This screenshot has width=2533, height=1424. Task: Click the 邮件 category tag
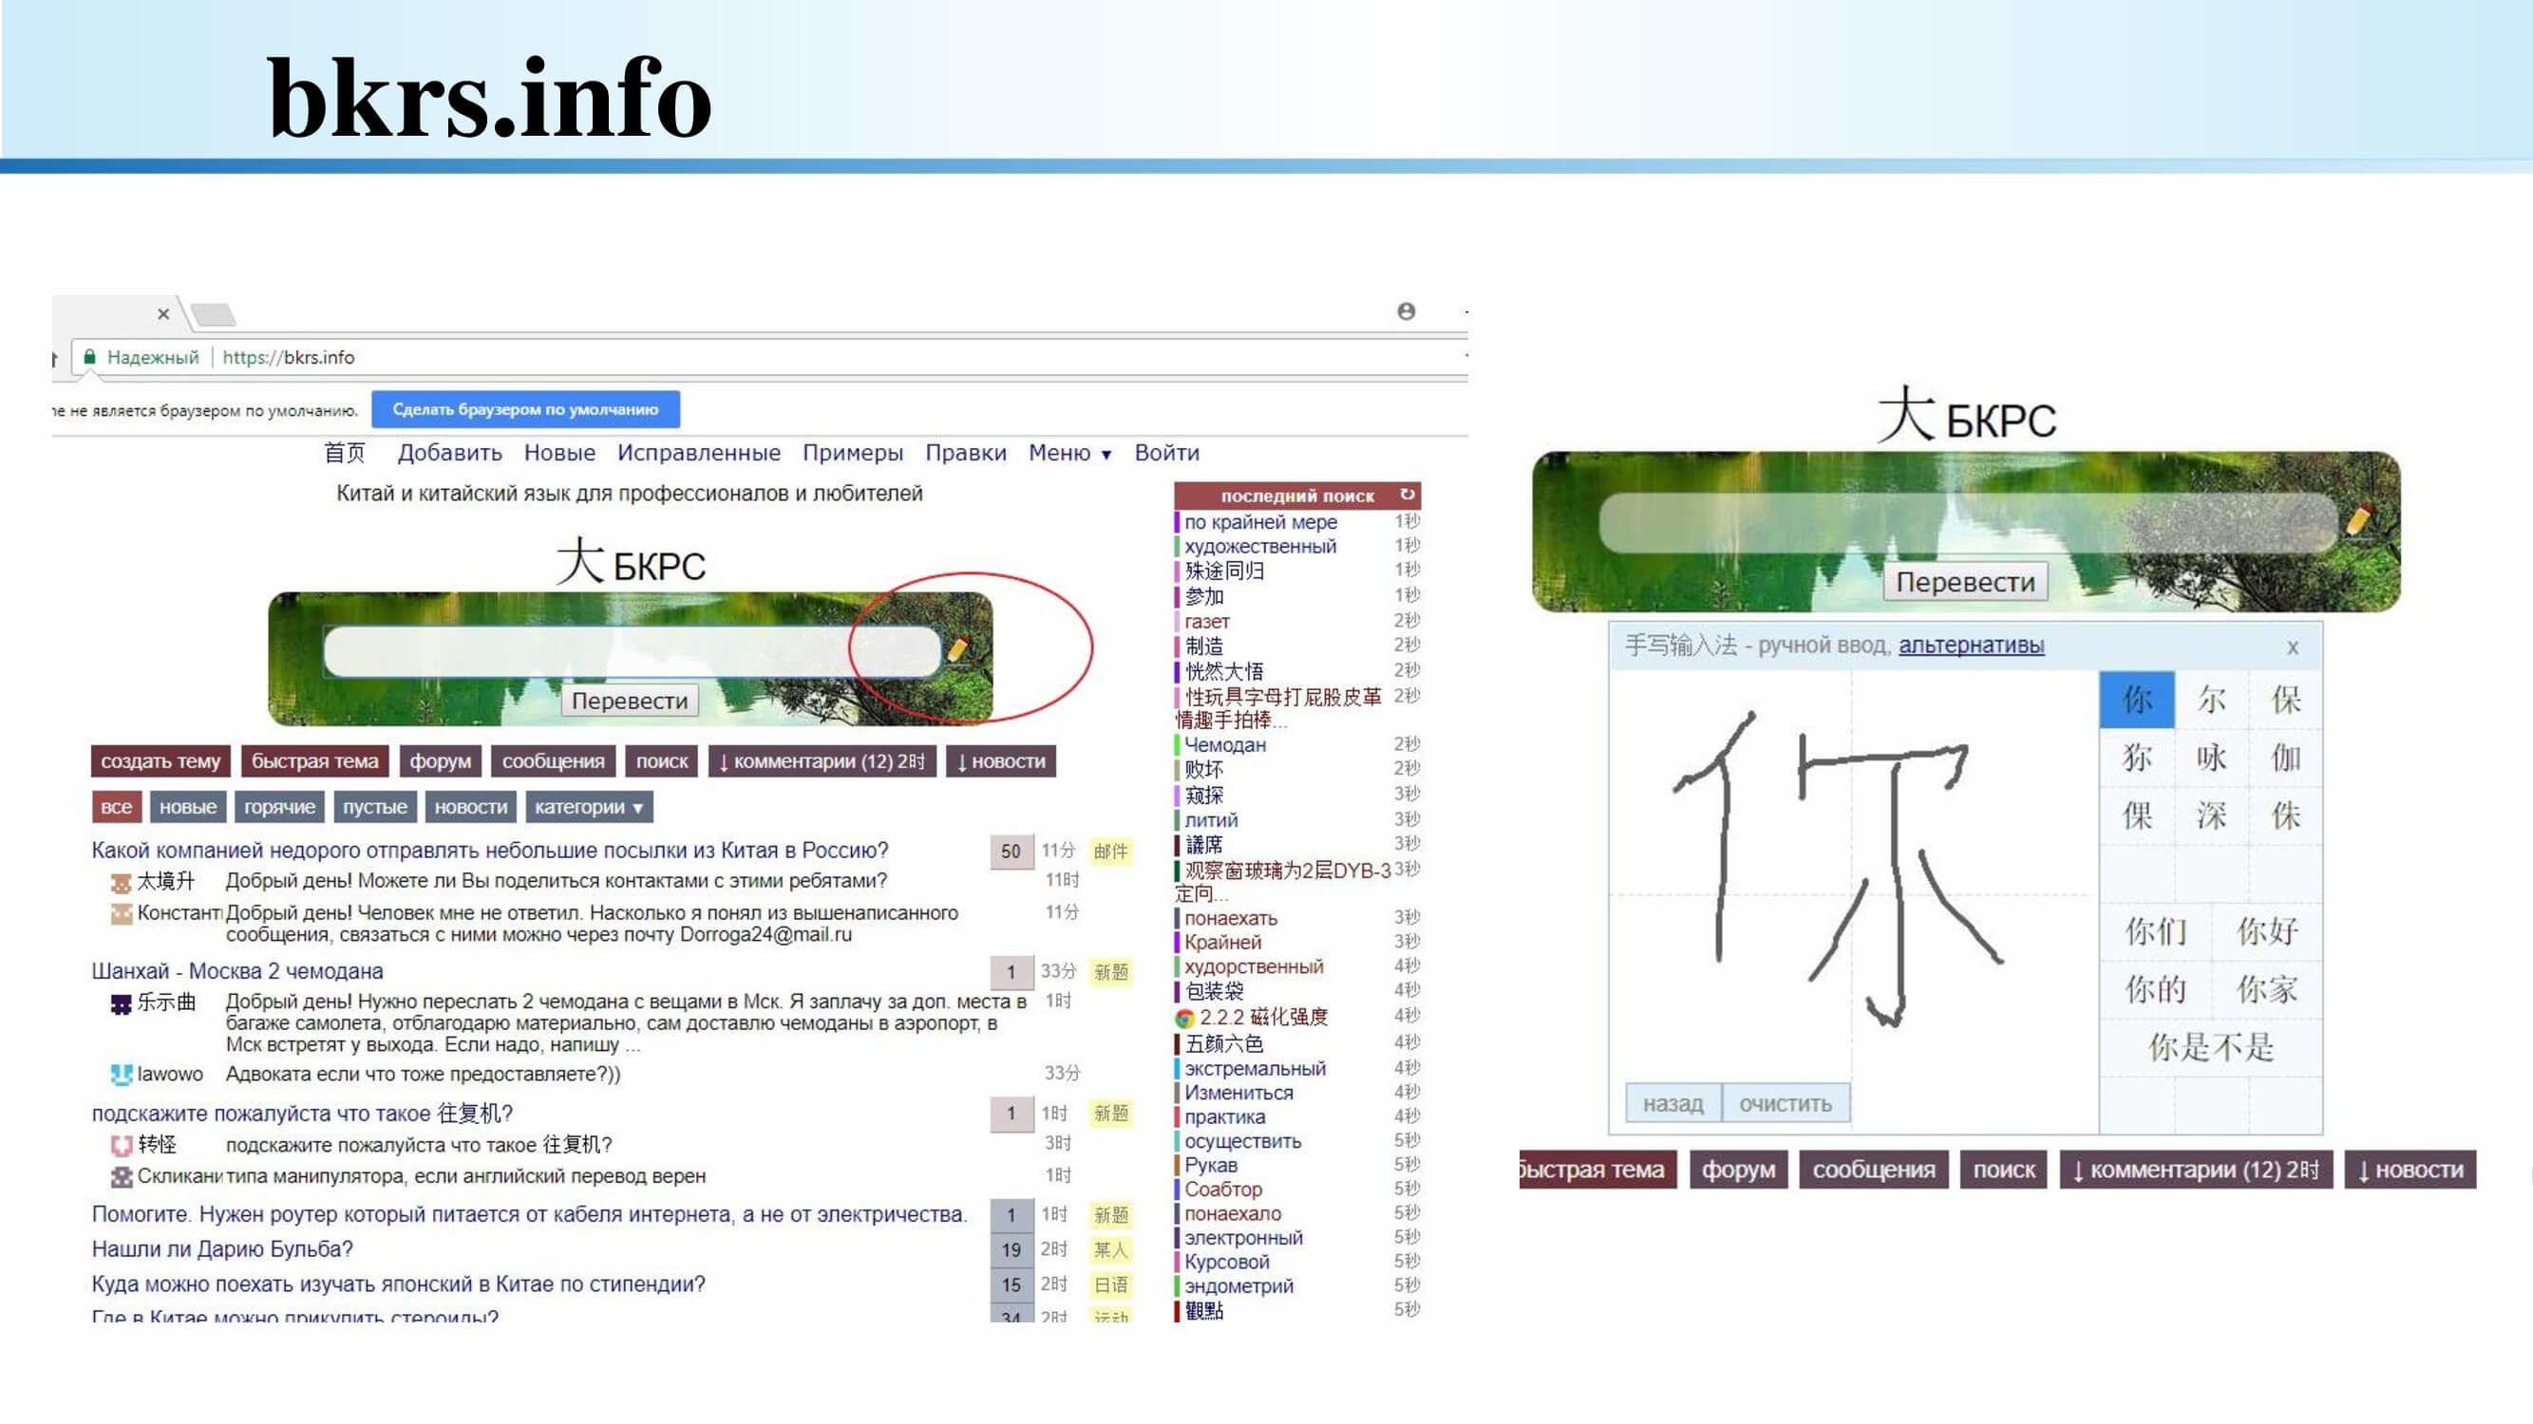point(1111,851)
